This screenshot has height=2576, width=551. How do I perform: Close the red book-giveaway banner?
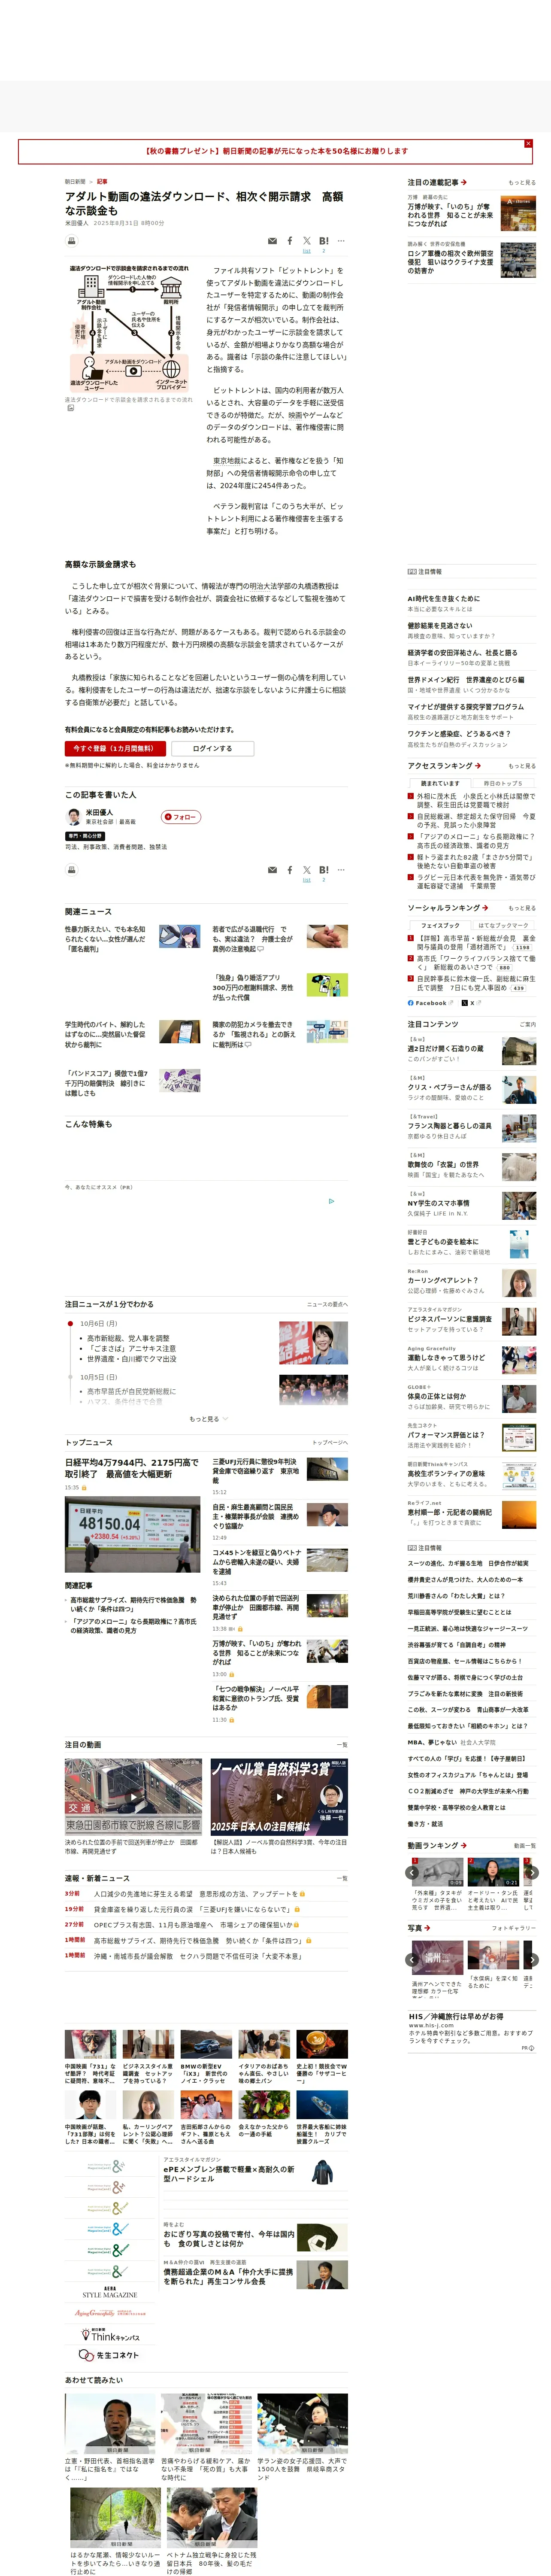click(528, 144)
